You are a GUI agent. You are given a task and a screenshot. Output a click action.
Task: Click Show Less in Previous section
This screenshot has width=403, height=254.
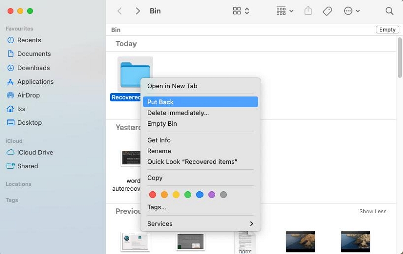tap(373, 211)
